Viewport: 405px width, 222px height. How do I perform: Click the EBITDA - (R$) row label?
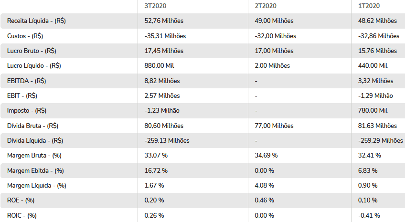coord(26,81)
